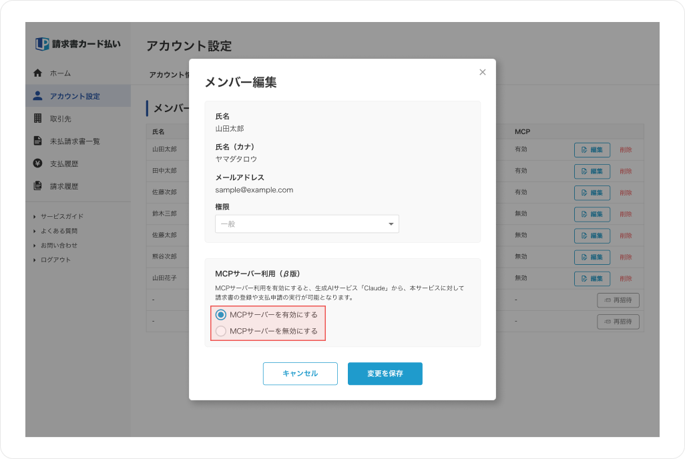Click the MCP column header
This screenshot has width=685, height=459.
click(523, 131)
